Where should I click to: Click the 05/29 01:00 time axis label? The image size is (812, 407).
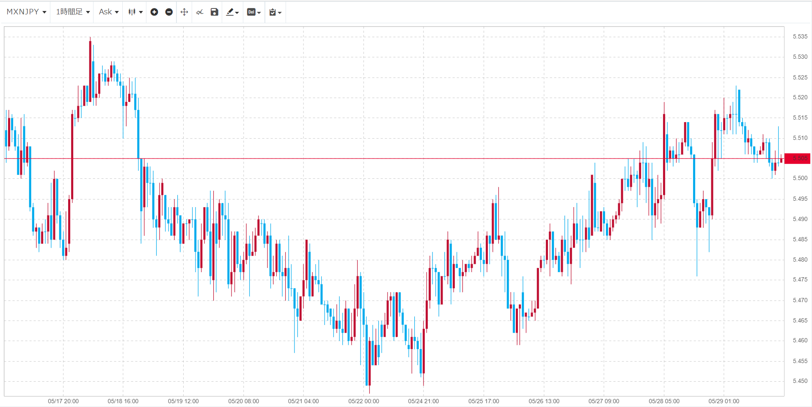tap(724, 402)
